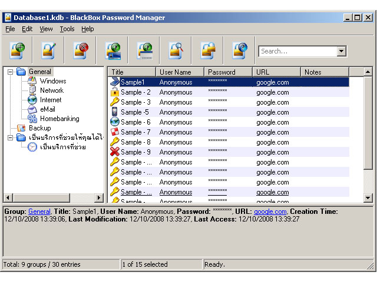Click the Delete Entry red X icon
The width and height of the screenshot is (377, 282).
pyautogui.click(x=81, y=51)
